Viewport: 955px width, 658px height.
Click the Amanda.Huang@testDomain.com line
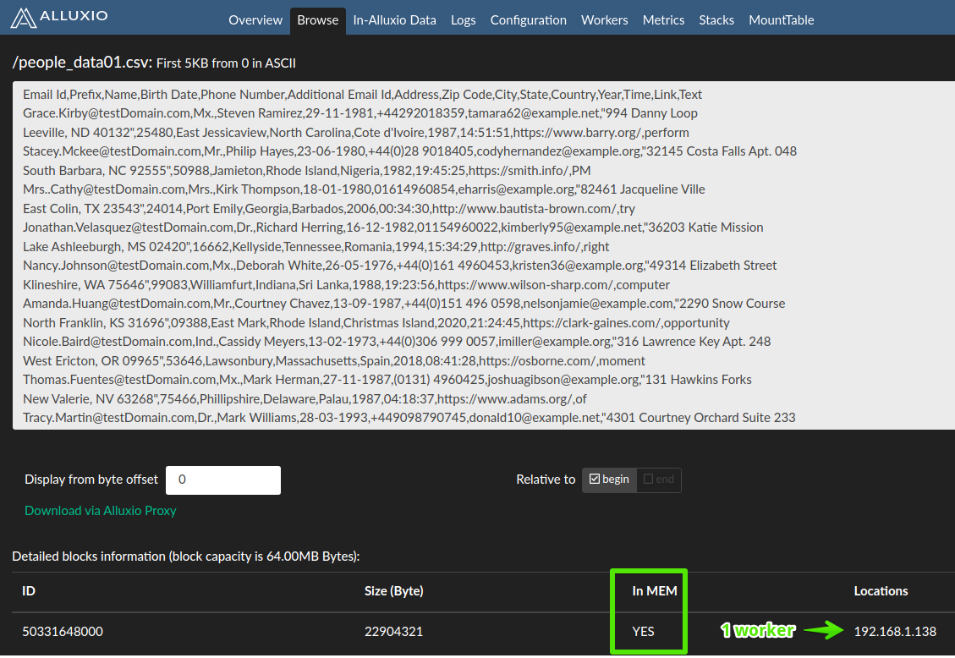point(403,303)
